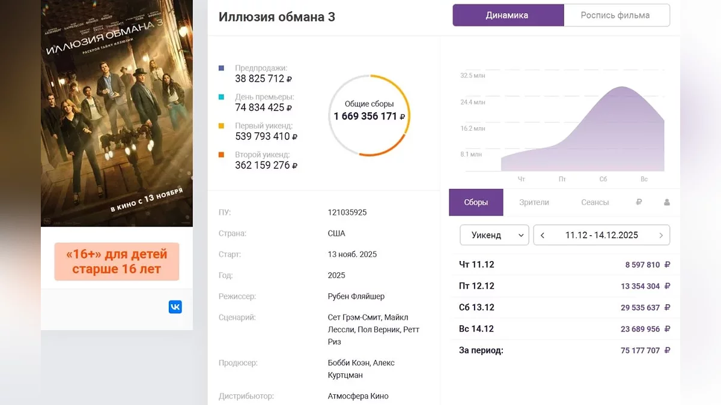Toggle the Динамика view
Screen dimensions: 721x405
tap(508, 16)
